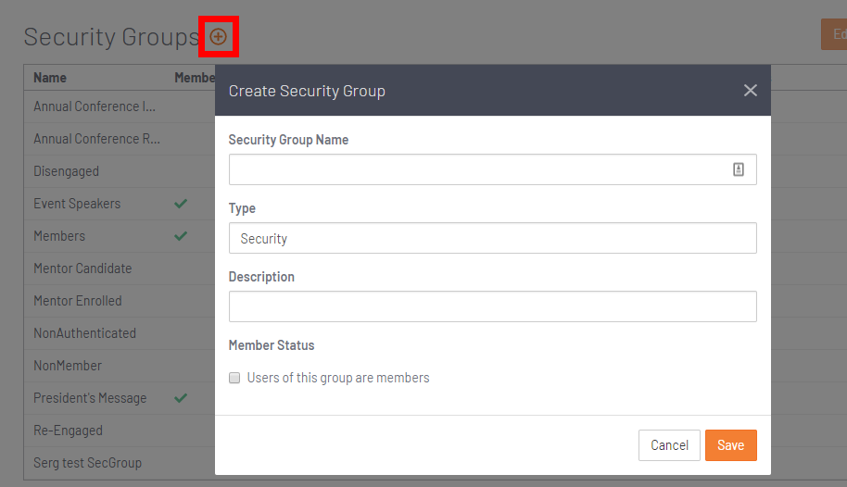
Task: Click the add Security Group plus icon
Action: 218,37
